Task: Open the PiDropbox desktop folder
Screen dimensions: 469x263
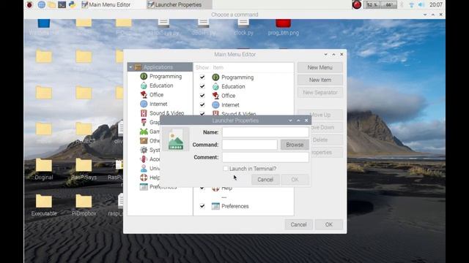Action: click(84, 205)
